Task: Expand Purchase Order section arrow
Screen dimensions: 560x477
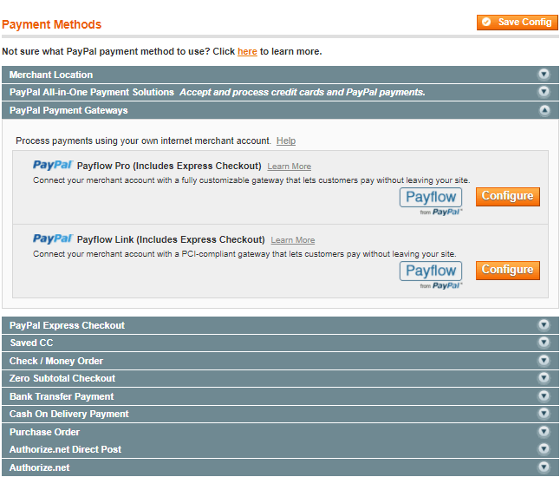Action: pyautogui.click(x=544, y=431)
